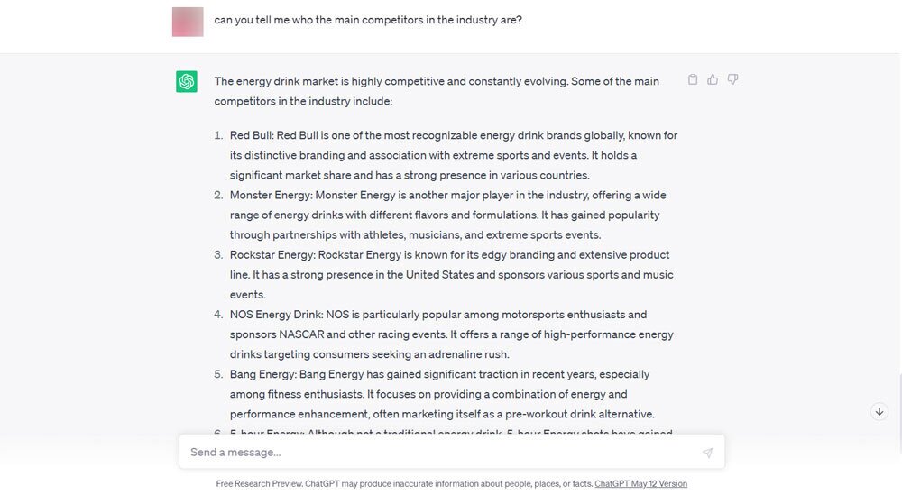Click the number 4 list marker
This screenshot has width=902, height=504.
pos(218,315)
